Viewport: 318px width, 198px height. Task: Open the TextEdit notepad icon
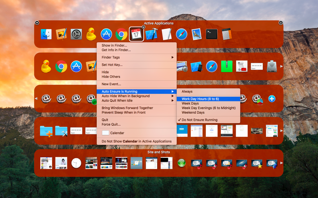pos(167,34)
